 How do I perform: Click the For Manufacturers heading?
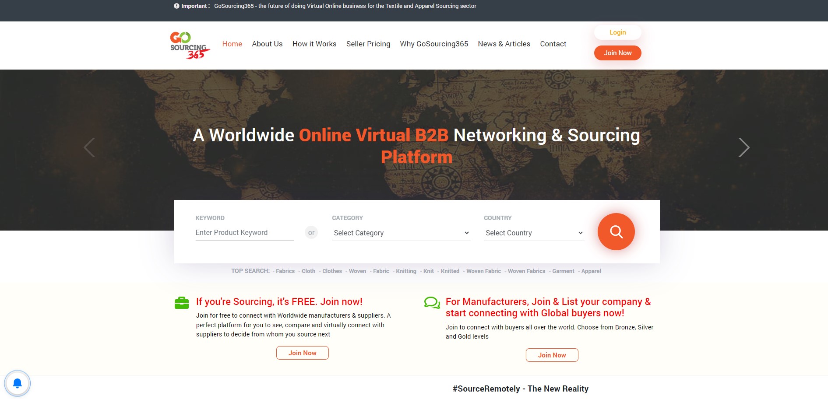548,308
